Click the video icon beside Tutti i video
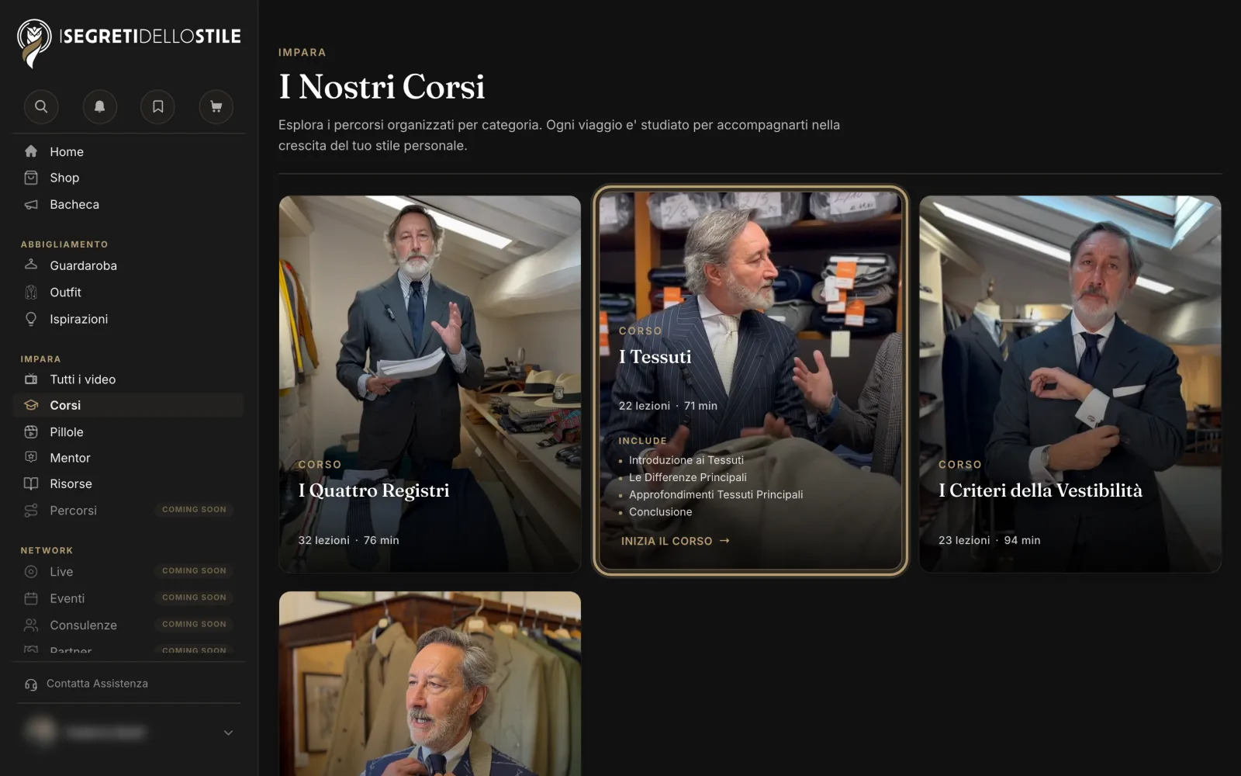Screen dimensions: 1241x776 tap(31, 379)
